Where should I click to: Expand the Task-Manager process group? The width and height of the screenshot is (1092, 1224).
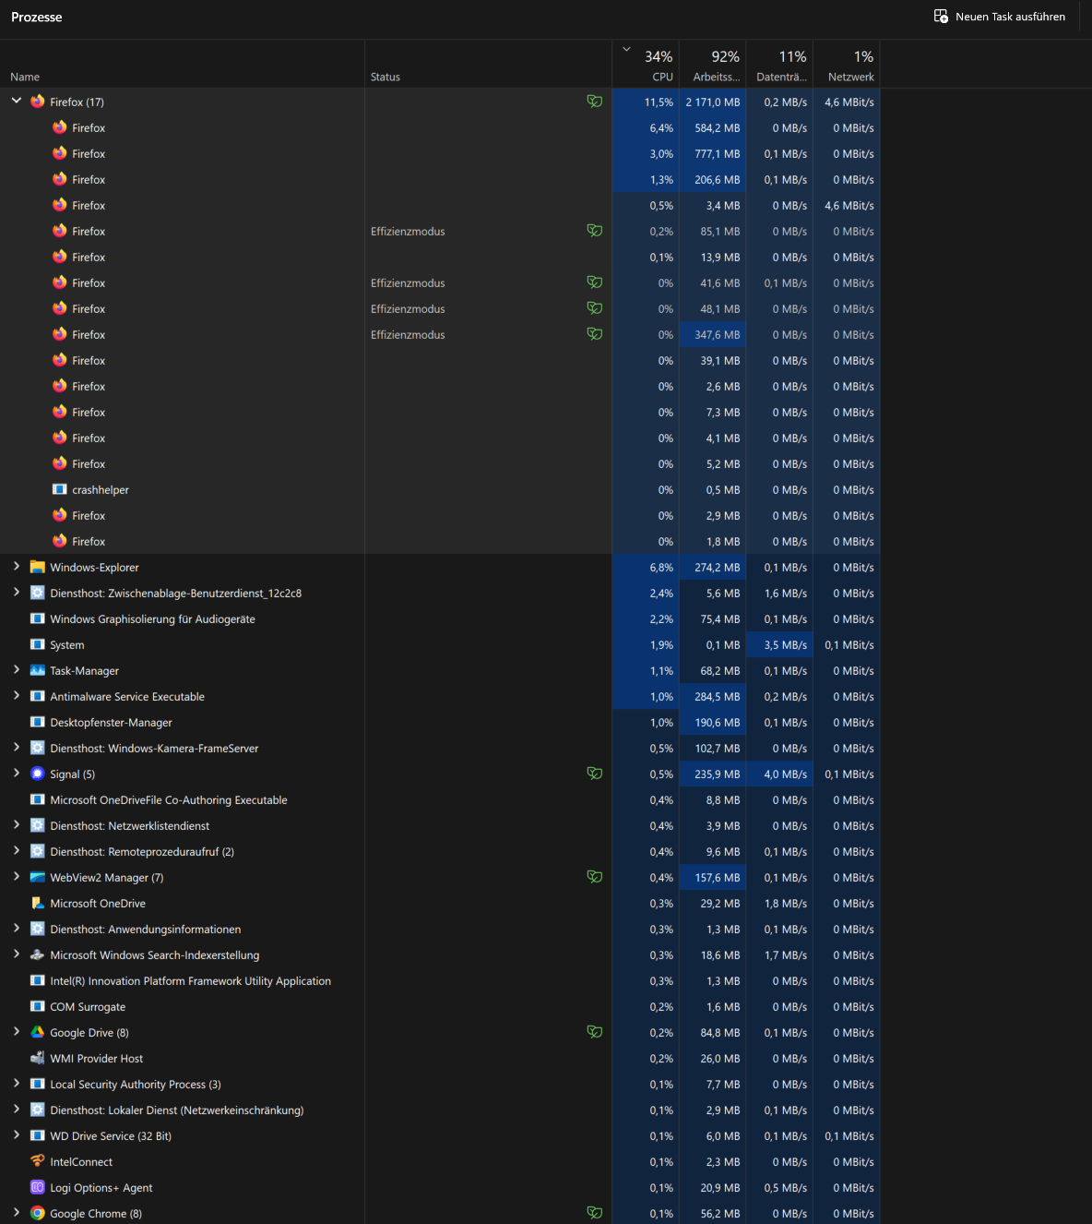click(17, 669)
